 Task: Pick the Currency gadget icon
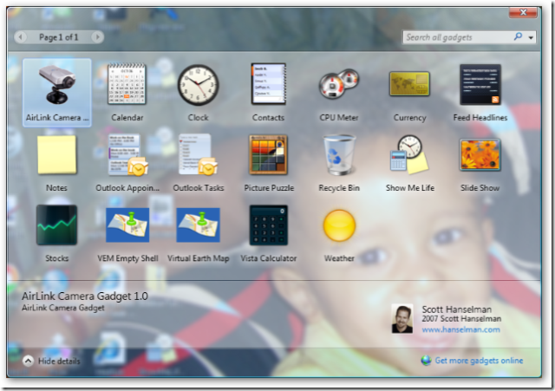click(x=409, y=86)
